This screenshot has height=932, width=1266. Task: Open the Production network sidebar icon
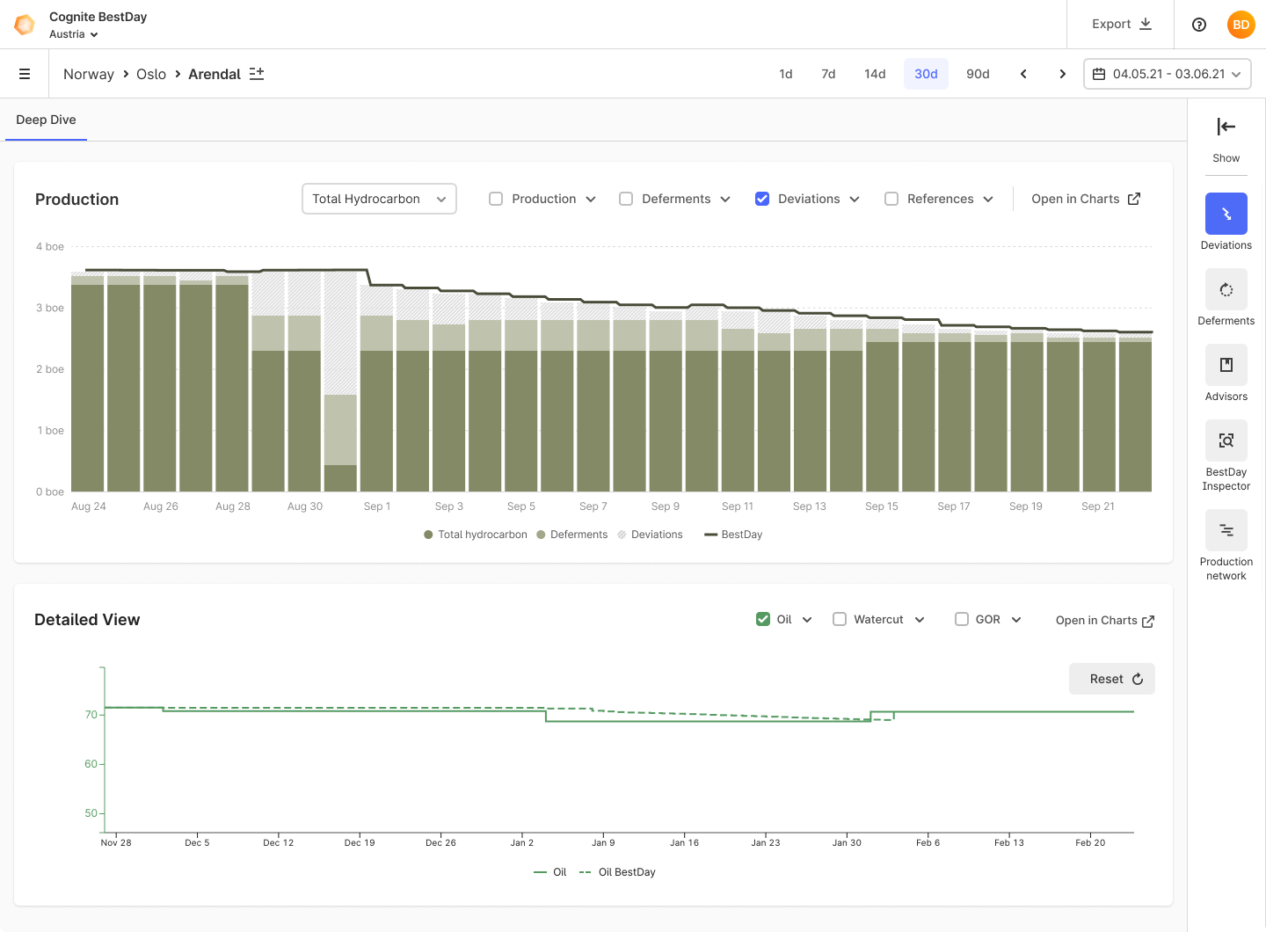point(1226,530)
